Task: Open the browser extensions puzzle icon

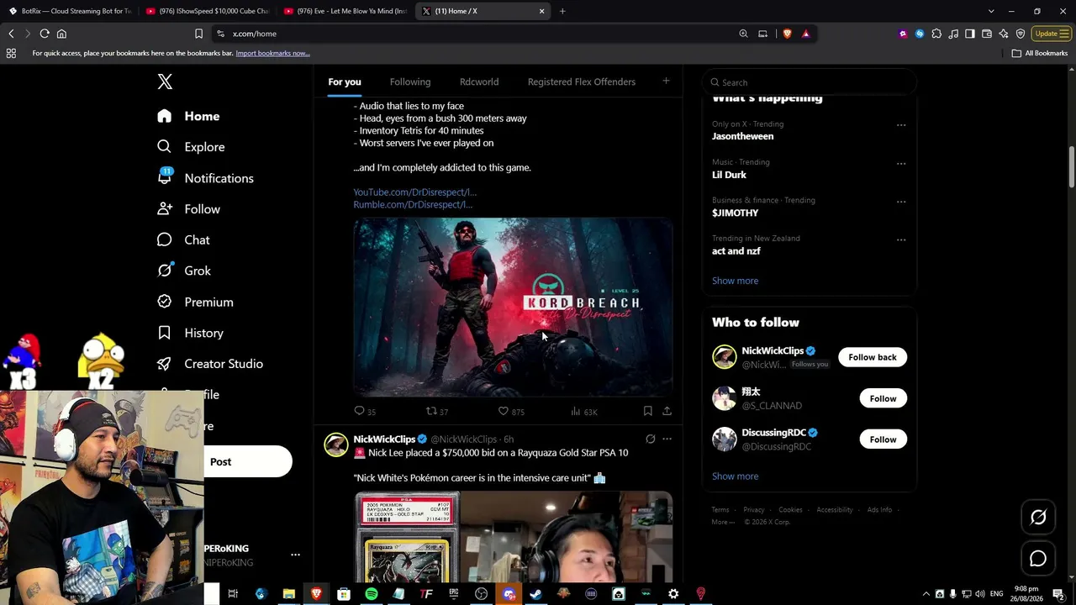Action: click(x=936, y=34)
